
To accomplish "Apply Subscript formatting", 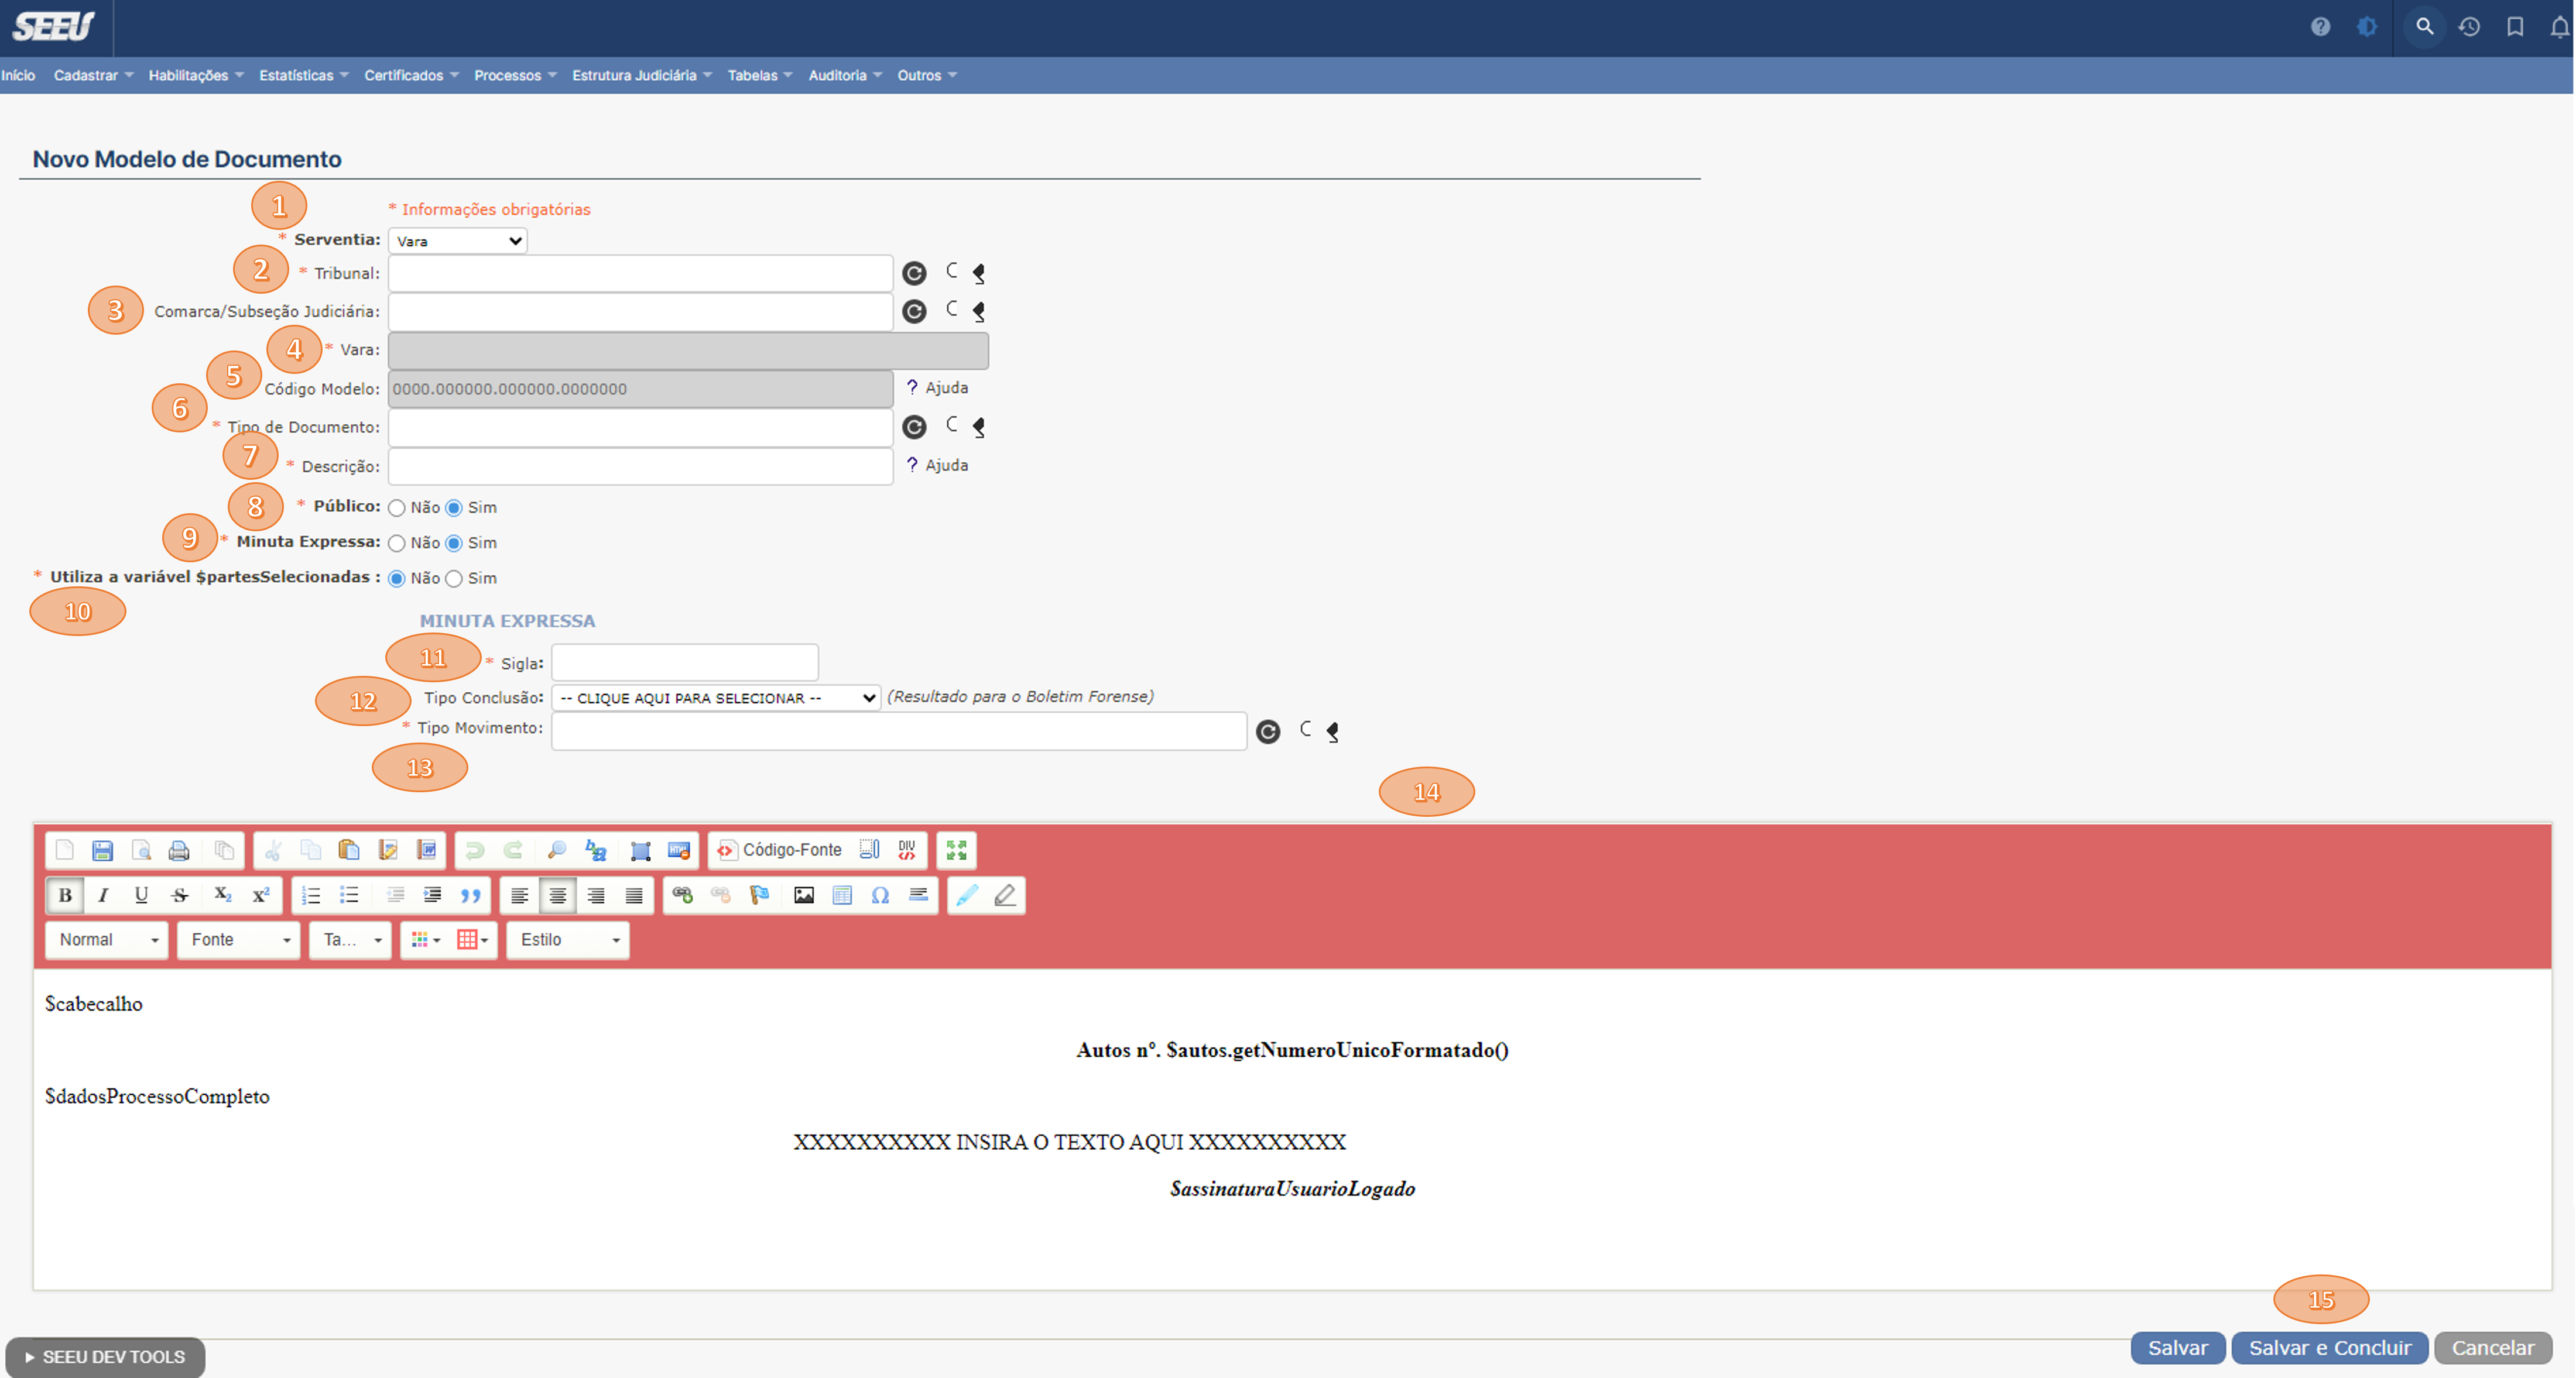I will pyautogui.click(x=222, y=895).
